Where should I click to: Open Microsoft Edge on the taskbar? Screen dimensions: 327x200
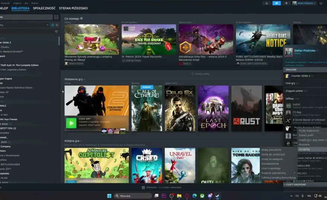[x=195, y=196]
